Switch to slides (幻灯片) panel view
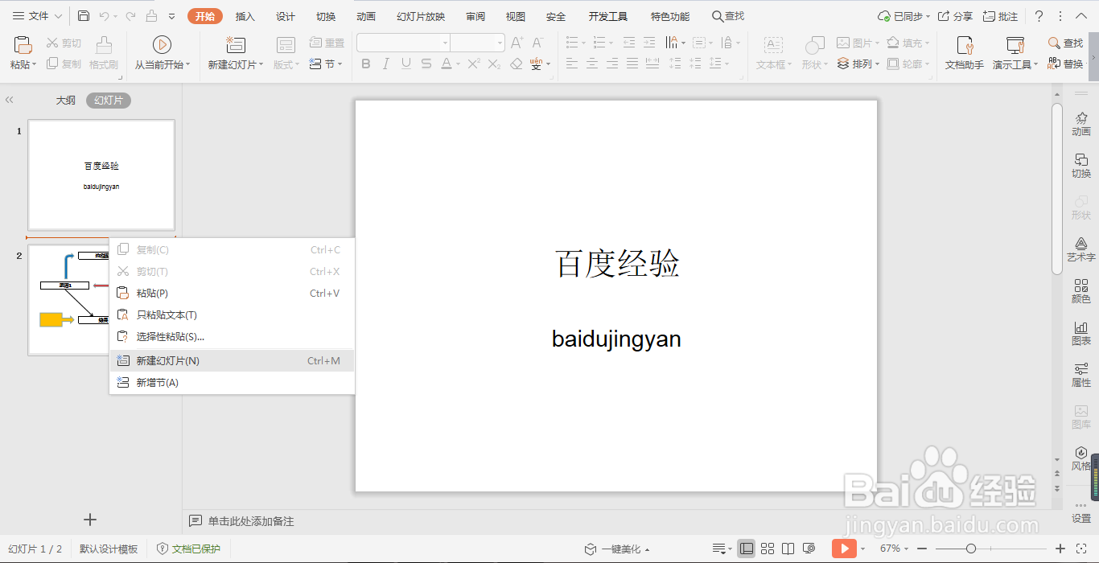 [108, 101]
